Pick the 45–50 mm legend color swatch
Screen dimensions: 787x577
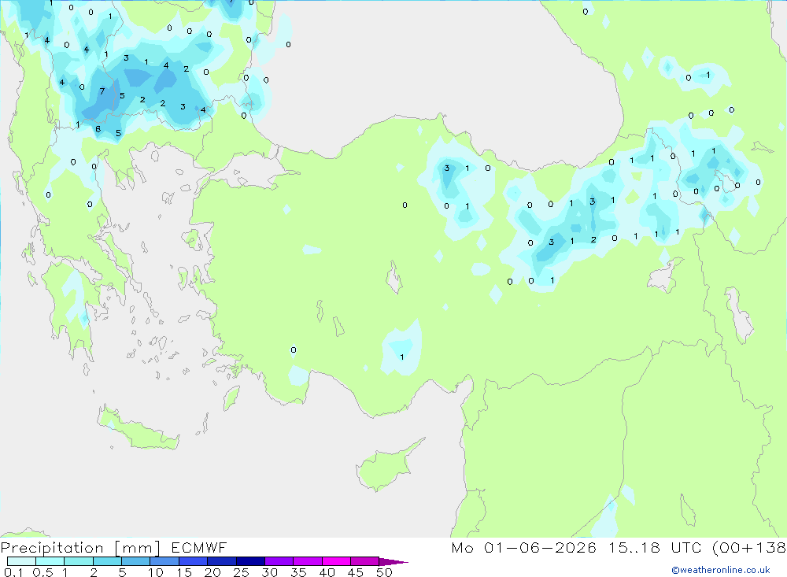click(x=365, y=561)
